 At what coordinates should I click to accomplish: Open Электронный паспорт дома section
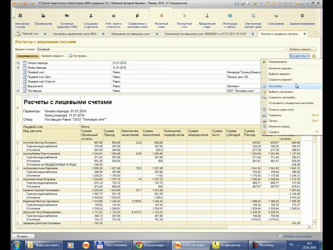tap(253, 21)
